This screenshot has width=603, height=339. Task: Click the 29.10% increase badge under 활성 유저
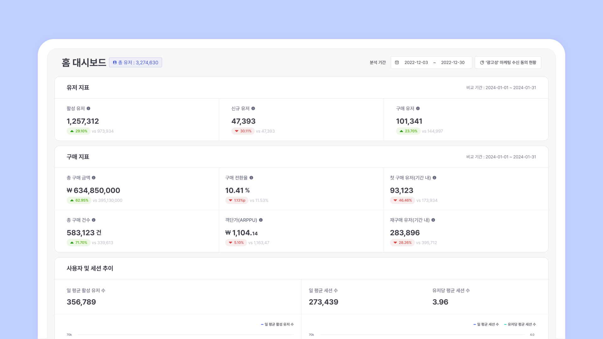point(79,131)
